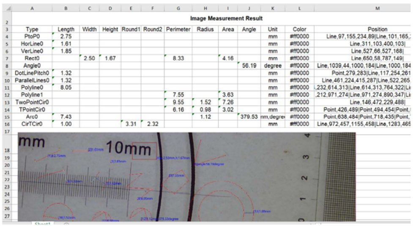Click the Angle header cell

click(249, 30)
